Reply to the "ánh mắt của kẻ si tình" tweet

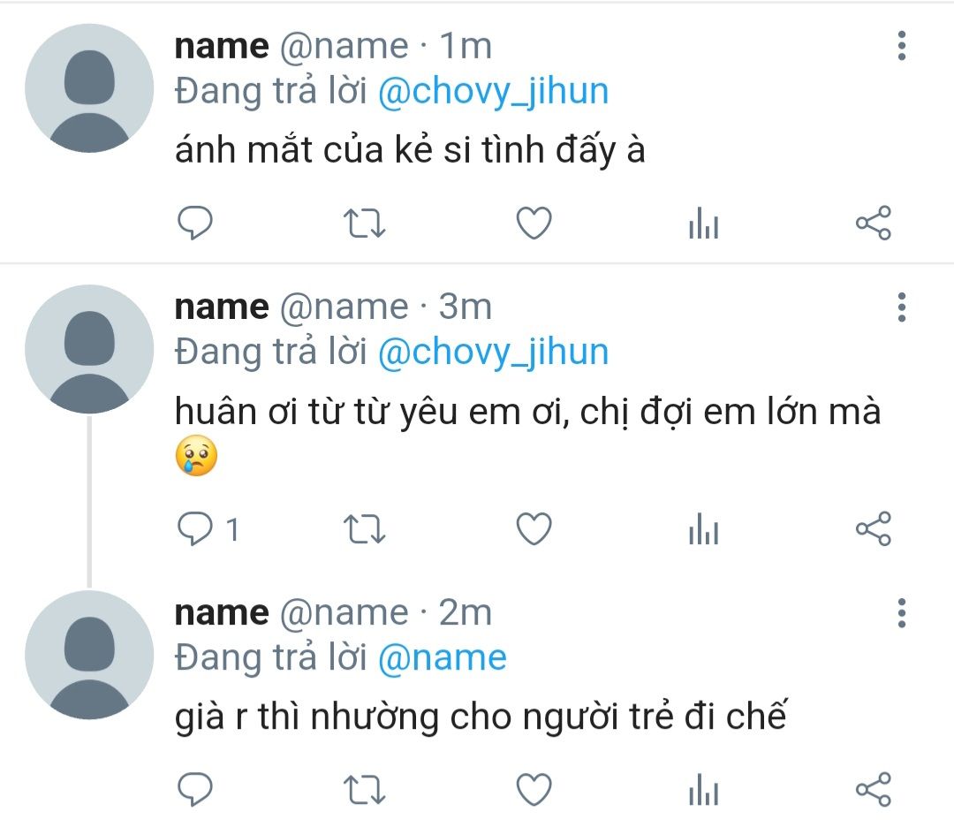point(195,224)
